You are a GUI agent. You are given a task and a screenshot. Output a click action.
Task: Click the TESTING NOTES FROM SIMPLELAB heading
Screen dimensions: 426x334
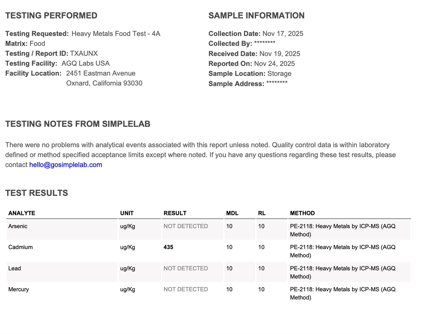click(78, 124)
